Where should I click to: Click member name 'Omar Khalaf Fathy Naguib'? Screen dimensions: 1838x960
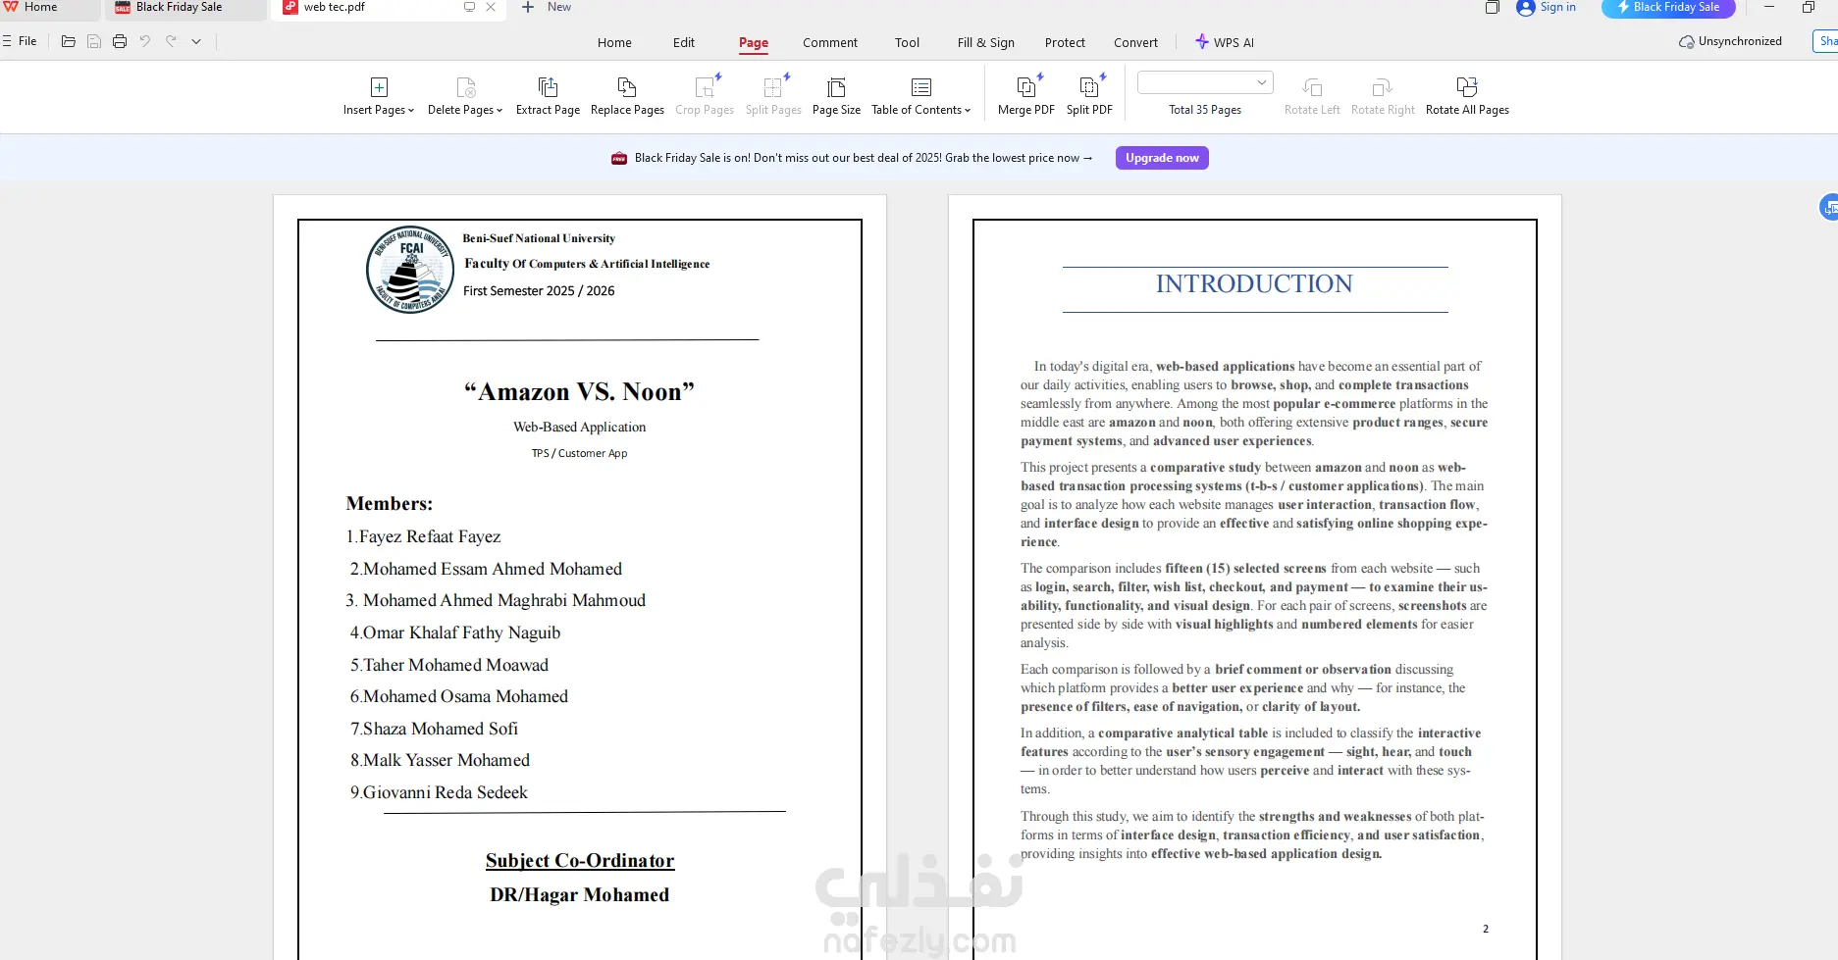(462, 633)
